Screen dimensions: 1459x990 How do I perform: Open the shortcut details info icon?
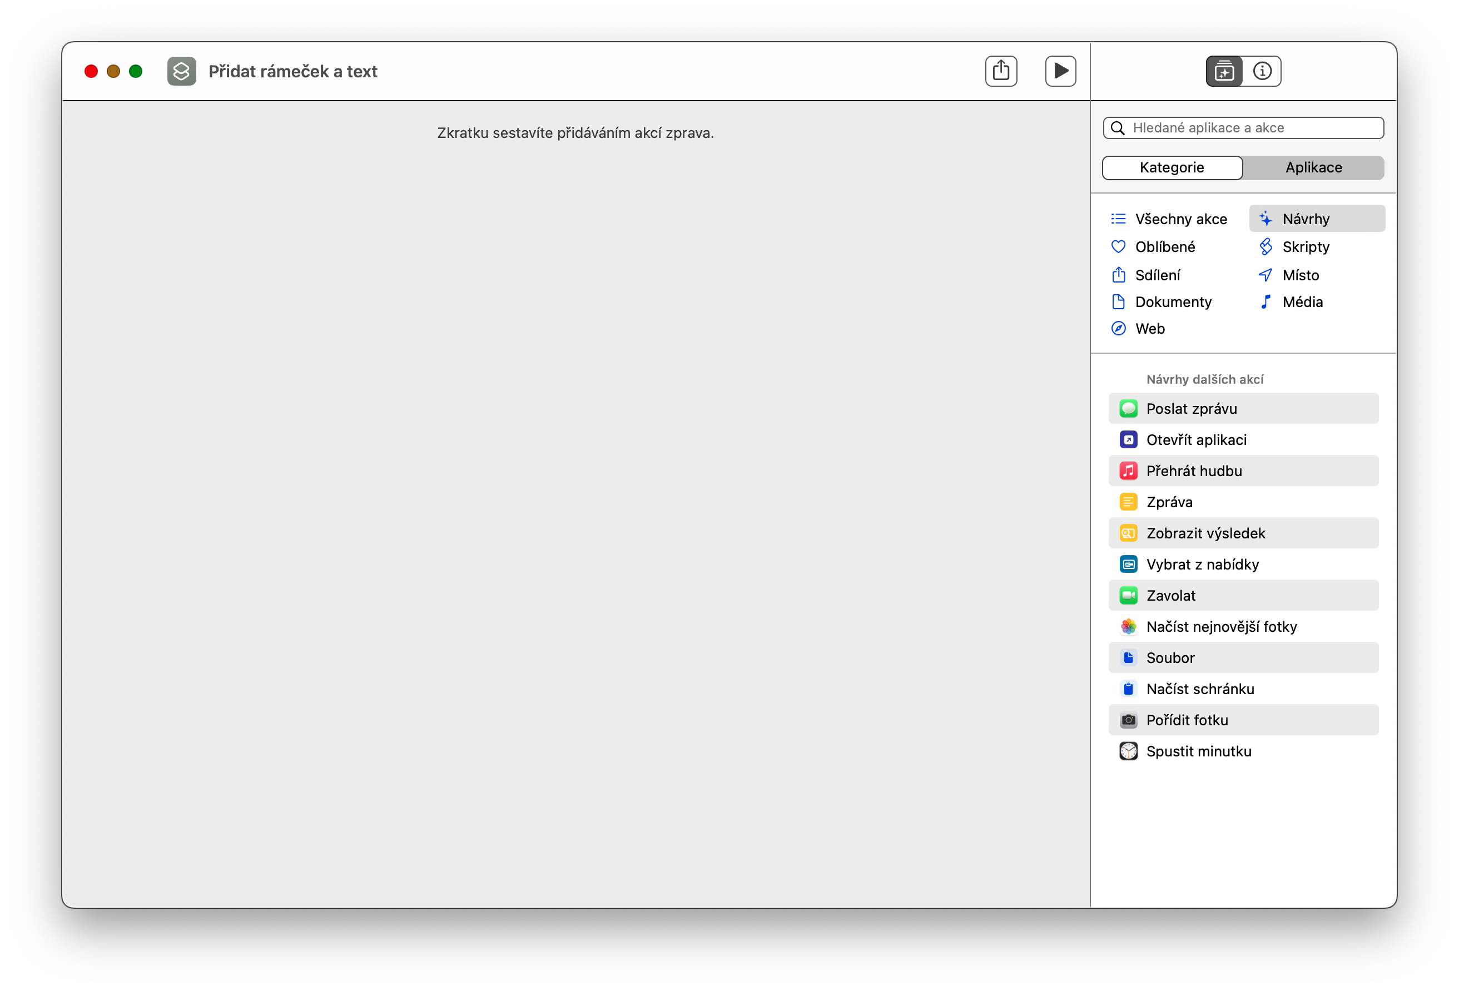click(x=1262, y=71)
